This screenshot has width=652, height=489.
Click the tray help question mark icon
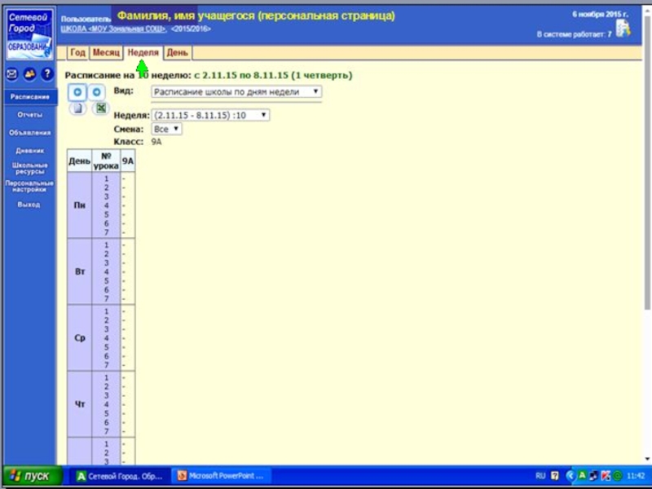[555, 476]
